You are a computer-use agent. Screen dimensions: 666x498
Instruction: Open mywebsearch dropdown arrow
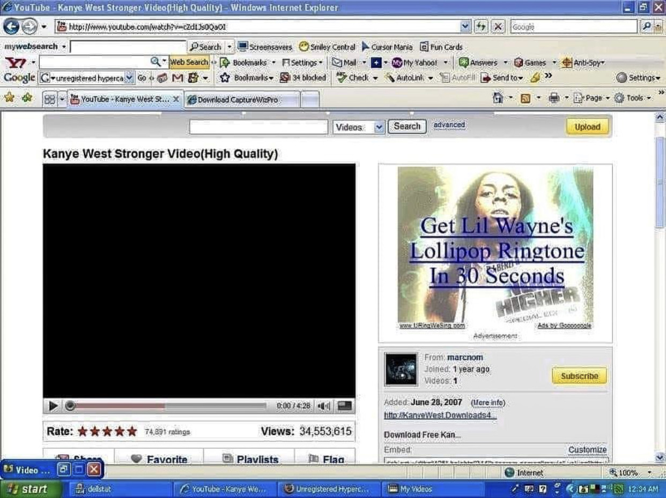(x=64, y=47)
